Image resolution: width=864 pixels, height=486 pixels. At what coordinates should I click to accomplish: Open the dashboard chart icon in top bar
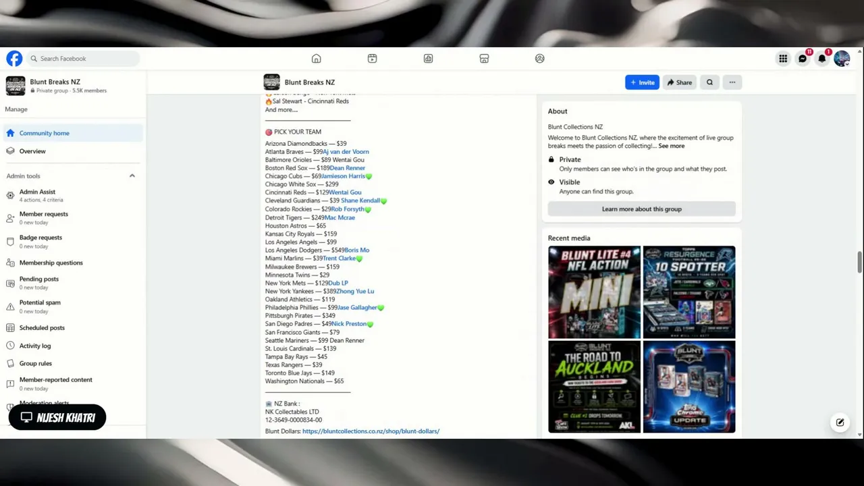coord(428,59)
